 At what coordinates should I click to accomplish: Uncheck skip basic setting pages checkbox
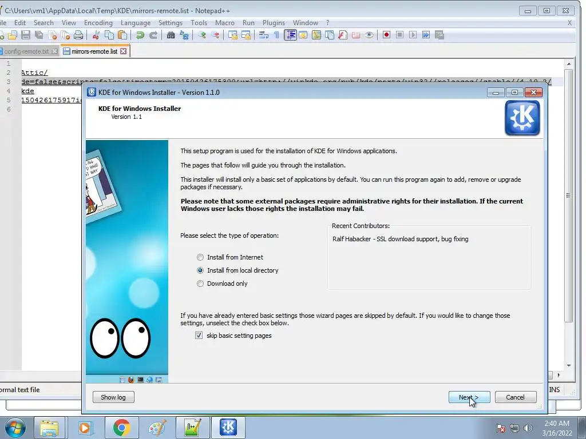[199, 335]
